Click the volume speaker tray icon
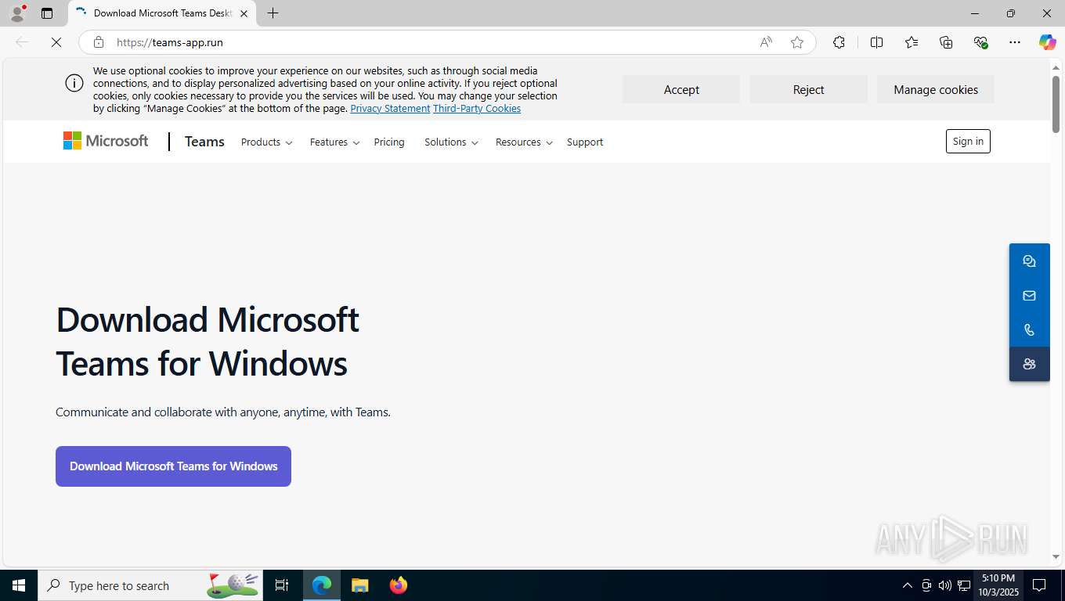The image size is (1065, 601). (x=944, y=585)
